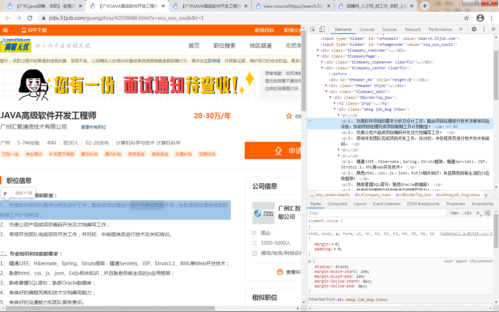Open the Computed styles tab
The image size is (499, 312).
[337, 204]
